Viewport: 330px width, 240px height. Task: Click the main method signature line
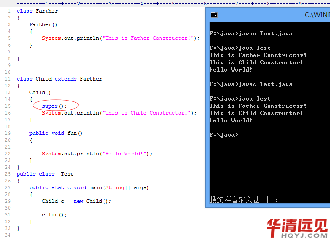coord(89,187)
